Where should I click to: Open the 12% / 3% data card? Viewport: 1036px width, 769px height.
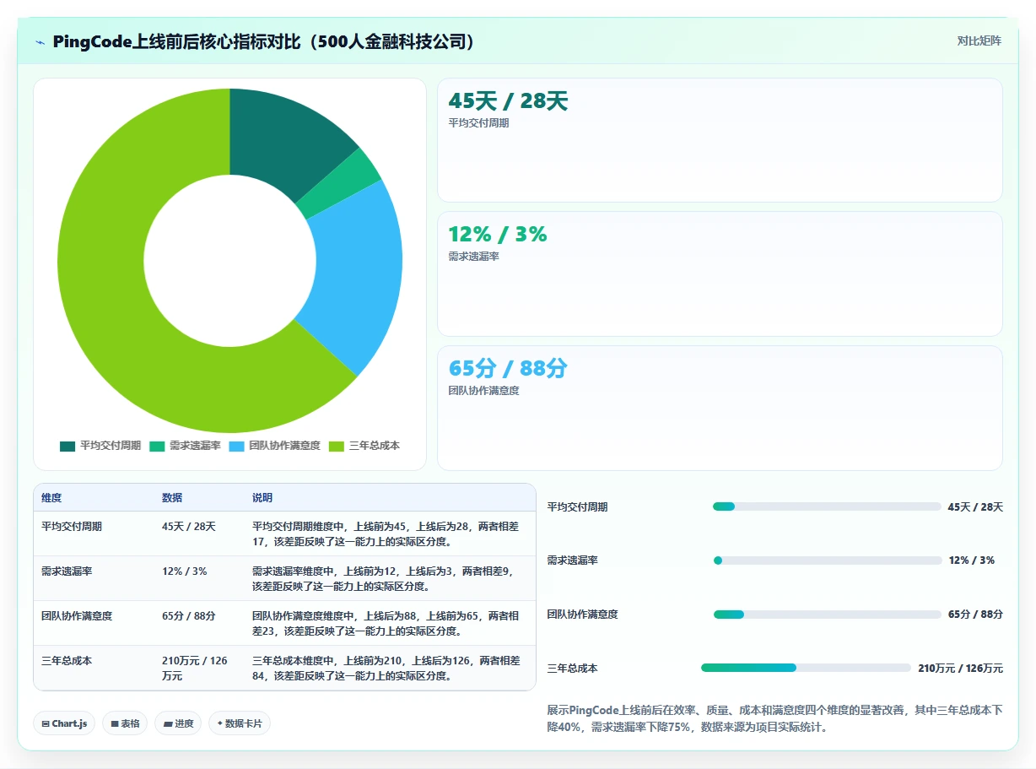tap(720, 273)
